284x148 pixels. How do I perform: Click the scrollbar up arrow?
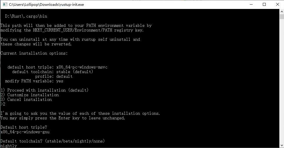[282, 11]
